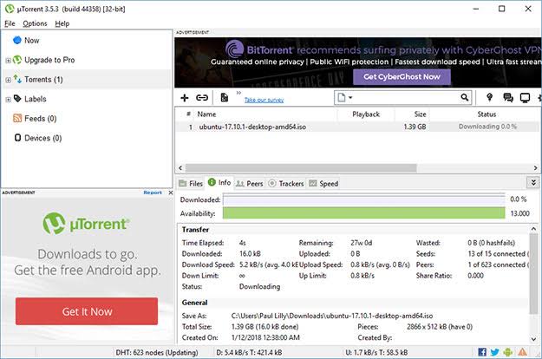Click the DHT: 623 nodes status text

(157, 352)
